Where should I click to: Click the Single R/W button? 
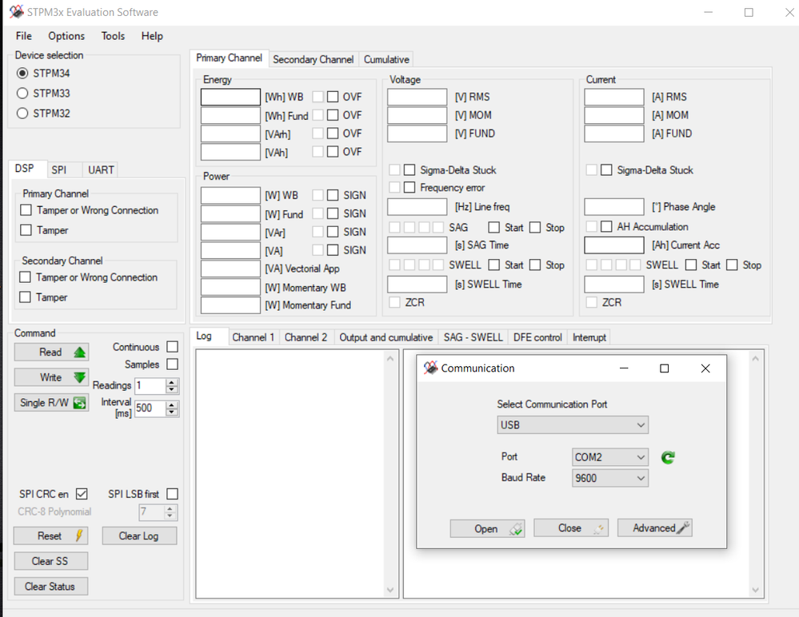pos(51,403)
